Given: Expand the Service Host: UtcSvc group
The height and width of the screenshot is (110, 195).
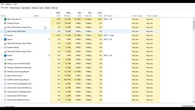Looking at the screenshot, I should pos(2,75).
